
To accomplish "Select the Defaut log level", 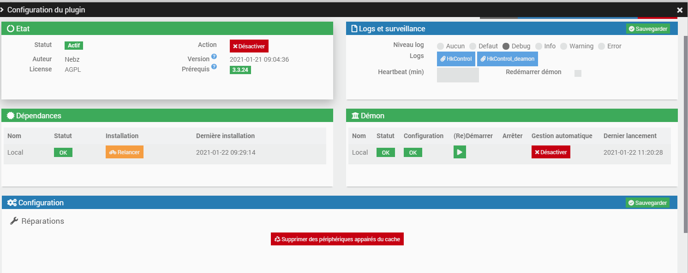I will (473, 46).
